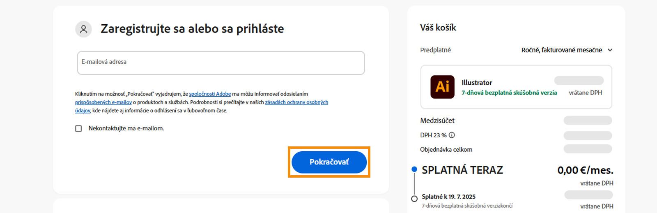Viewport: 657px width, 213px height.
Task: Open the 'zásadách ochrany osobných' privacy link
Action: pyautogui.click(x=296, y=102)
